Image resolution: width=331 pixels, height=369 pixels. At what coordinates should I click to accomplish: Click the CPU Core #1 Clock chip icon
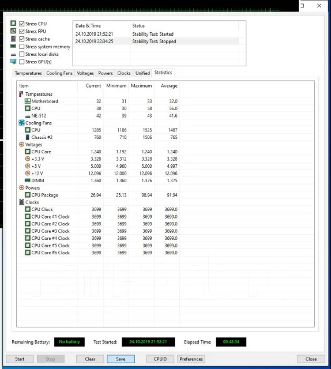click(28, 217)
